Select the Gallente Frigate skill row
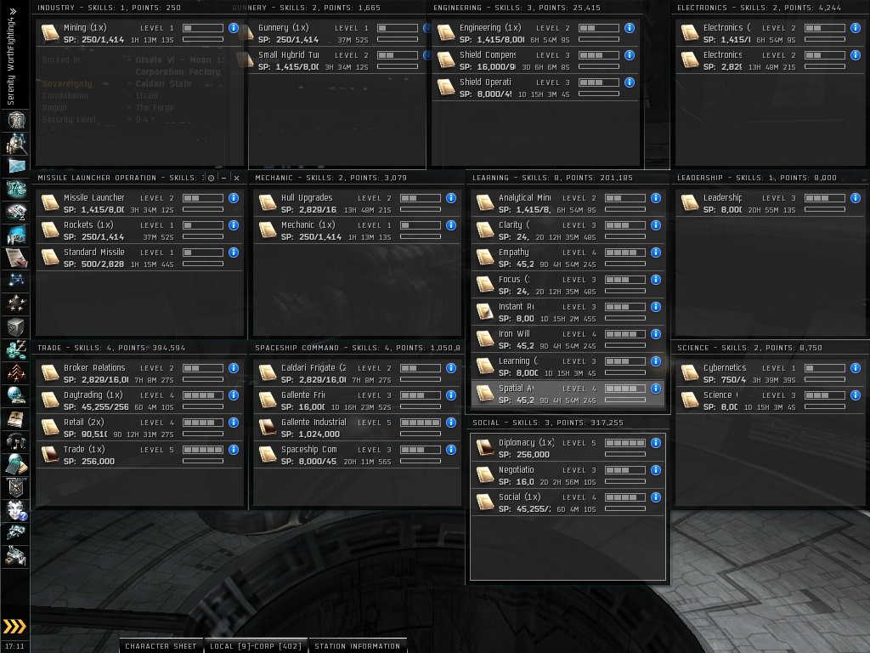Viewport: 870px width, 653px height. pyautogui.click(x=357, y=400)
